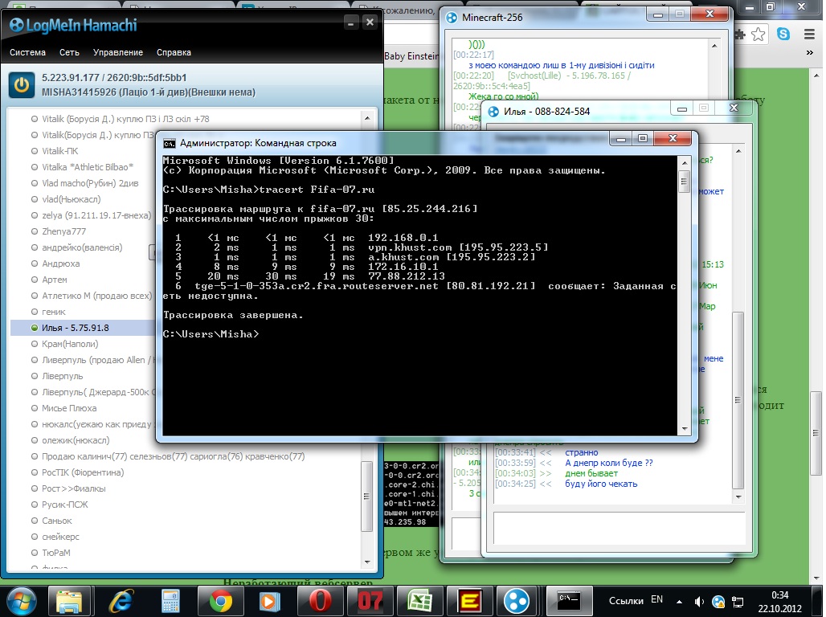
Task: Open Справка menu in Hamachi
Action: [174, 52]
